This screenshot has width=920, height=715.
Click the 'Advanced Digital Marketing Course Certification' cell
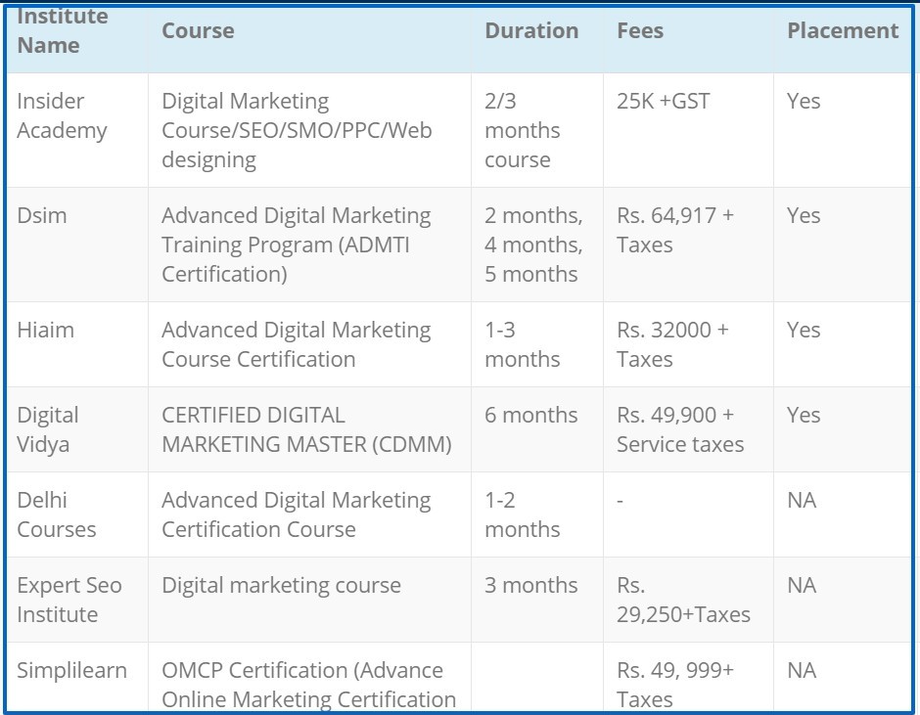[x=310, y=344]
